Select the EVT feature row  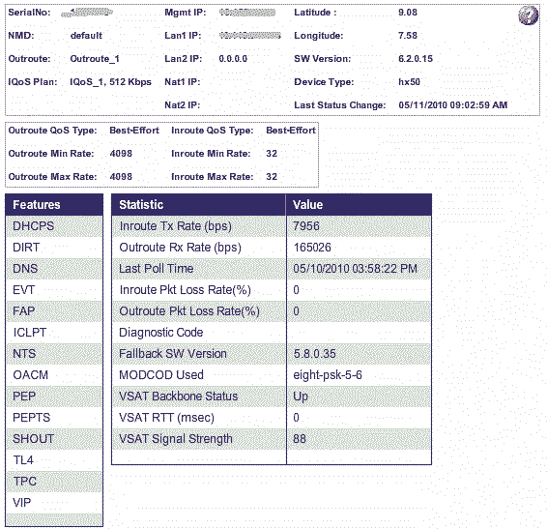point(54,290)
